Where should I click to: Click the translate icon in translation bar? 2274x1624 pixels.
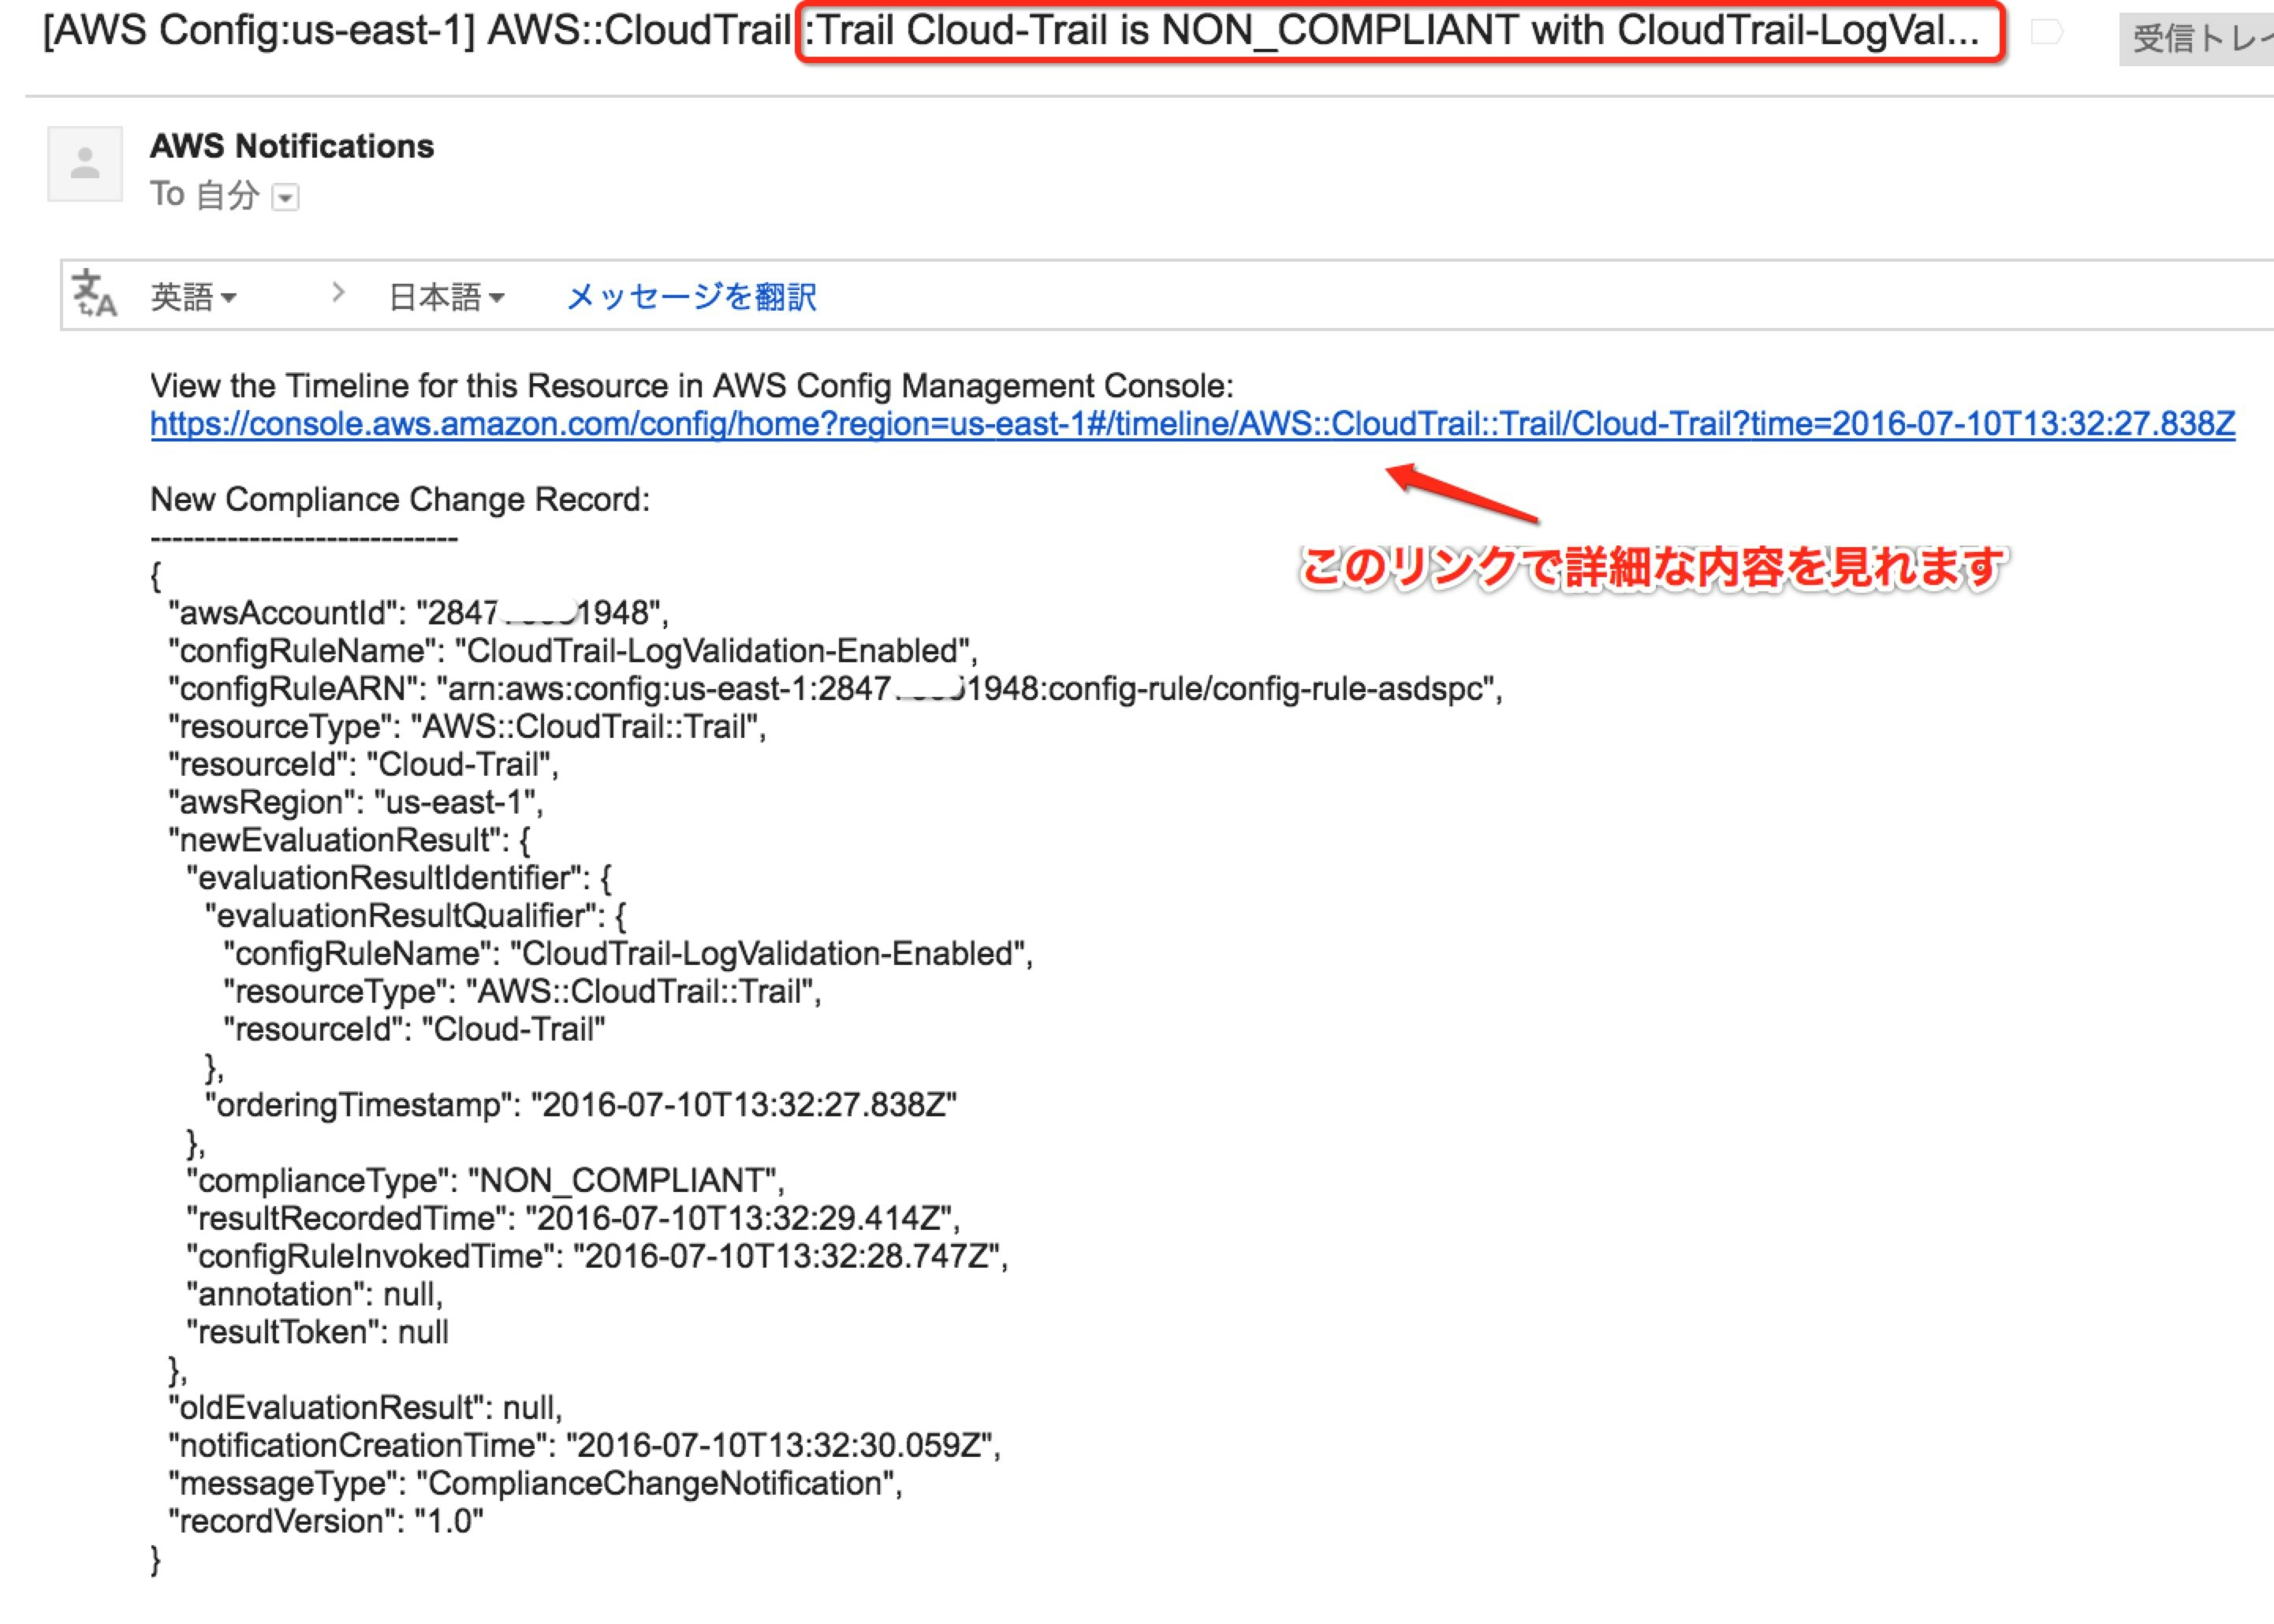[95, 294]
